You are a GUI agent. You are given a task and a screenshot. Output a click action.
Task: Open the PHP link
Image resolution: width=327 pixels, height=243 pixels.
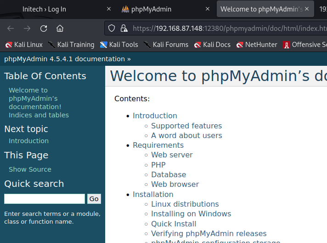[158, 165]
